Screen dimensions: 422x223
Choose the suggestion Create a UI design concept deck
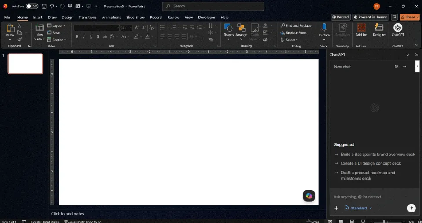tap(371, 163)
